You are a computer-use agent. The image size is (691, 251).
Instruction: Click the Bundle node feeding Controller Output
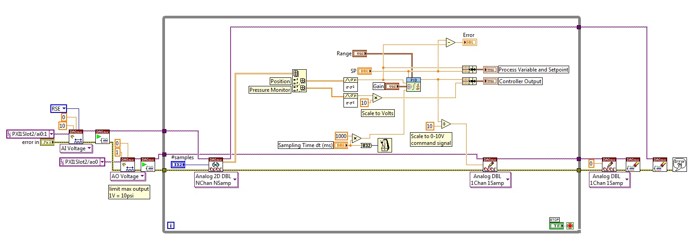469,81
